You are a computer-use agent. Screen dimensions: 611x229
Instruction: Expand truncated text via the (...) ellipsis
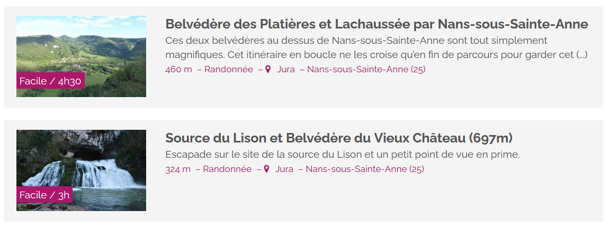(x=582, y=55)
